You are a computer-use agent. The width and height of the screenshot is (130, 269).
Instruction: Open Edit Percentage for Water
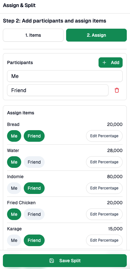pos(104,162)
